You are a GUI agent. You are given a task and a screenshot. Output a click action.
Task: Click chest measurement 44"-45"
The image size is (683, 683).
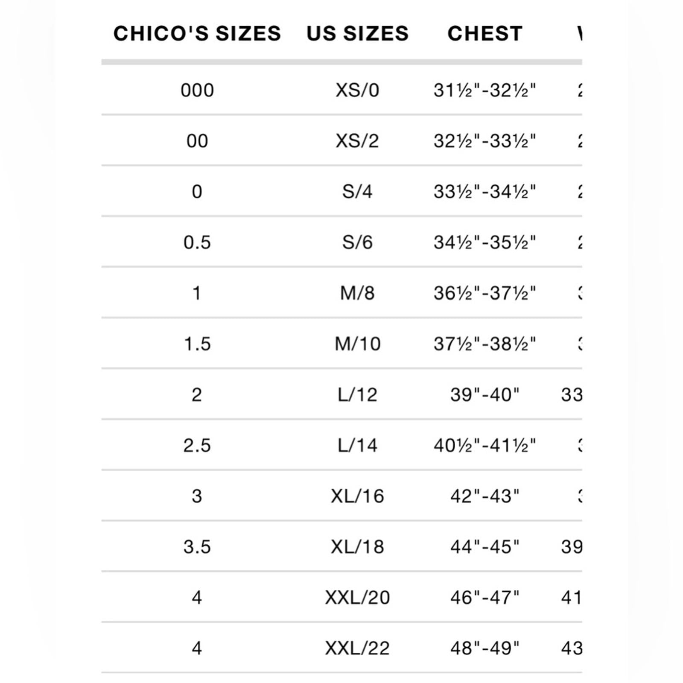tap(485, 547)
